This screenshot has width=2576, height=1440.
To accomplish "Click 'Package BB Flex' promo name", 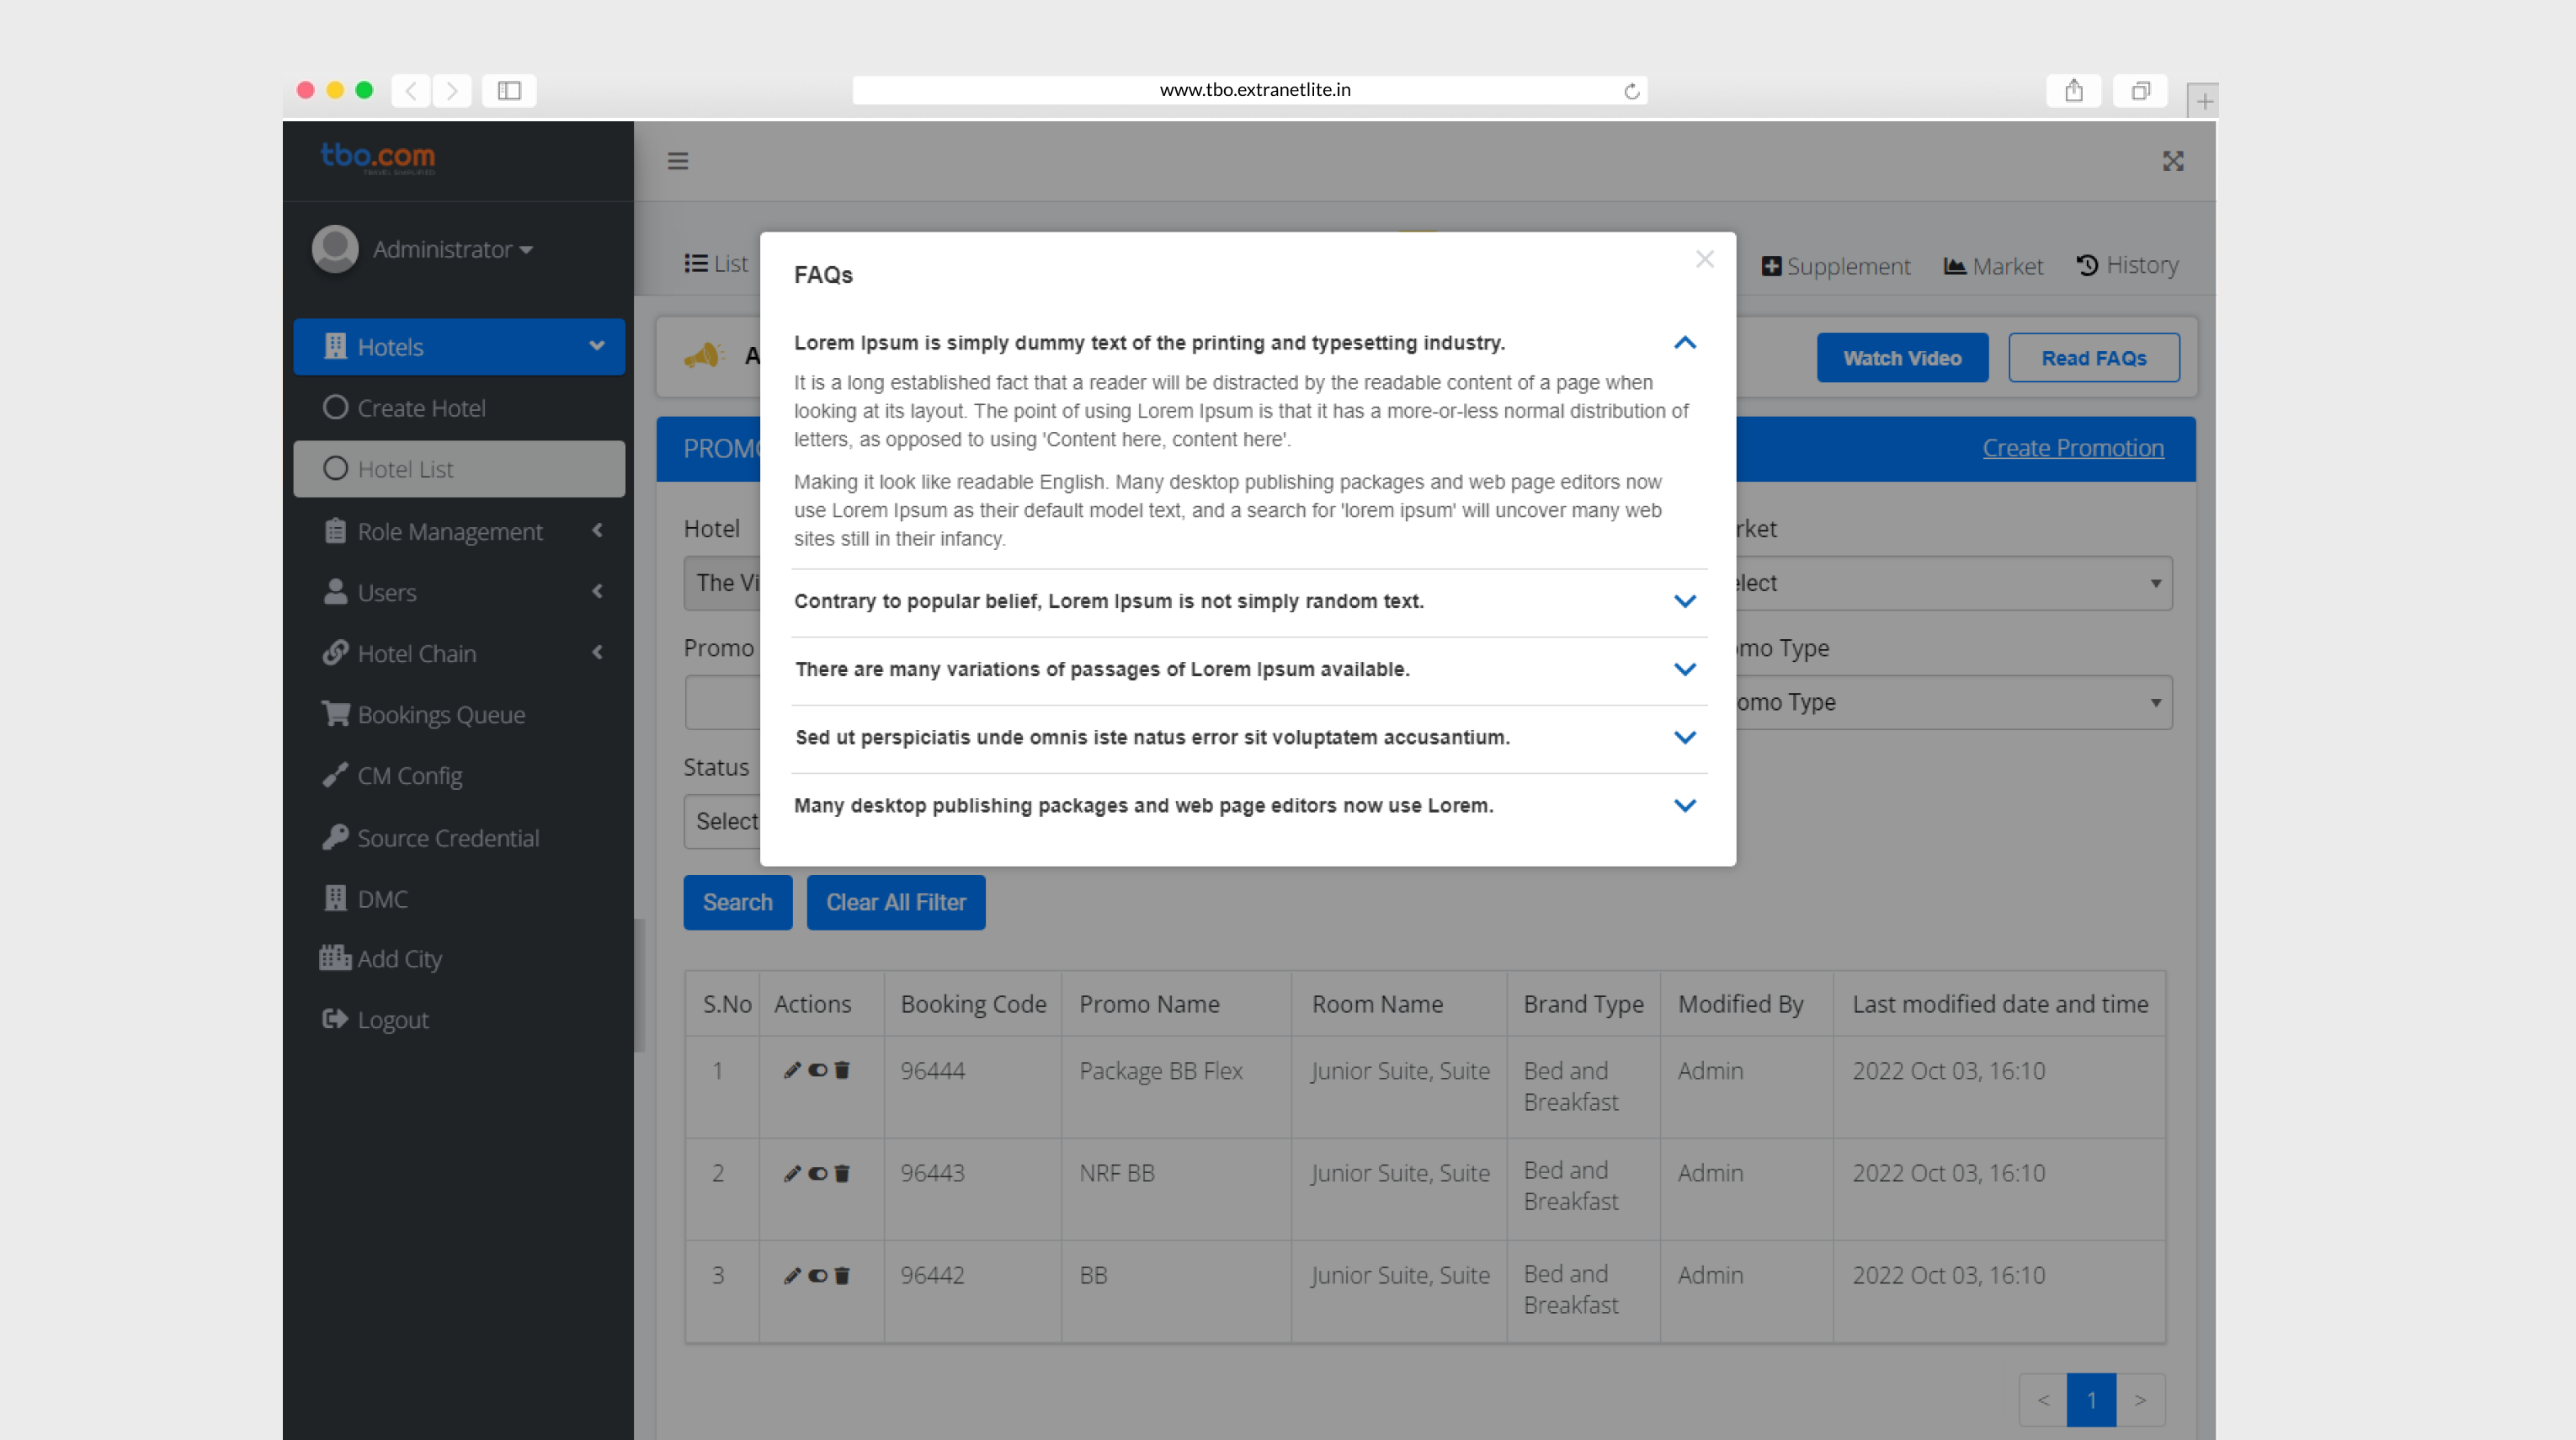I will tap(1160, 1070).
